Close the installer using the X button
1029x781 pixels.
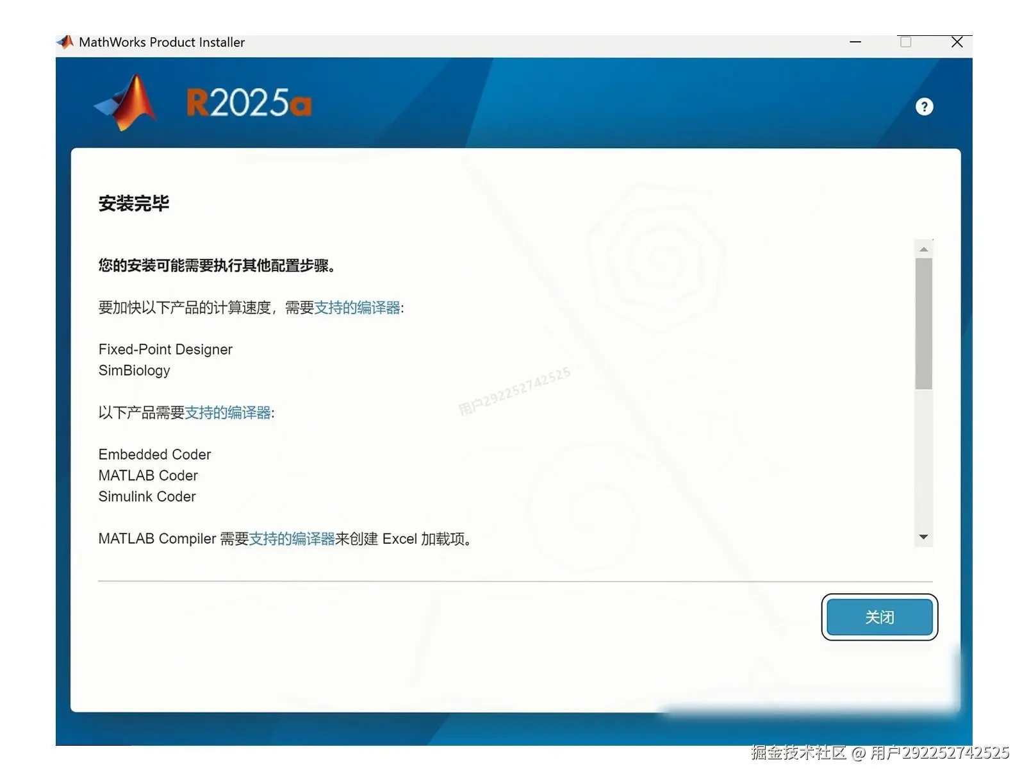(957, 42)
